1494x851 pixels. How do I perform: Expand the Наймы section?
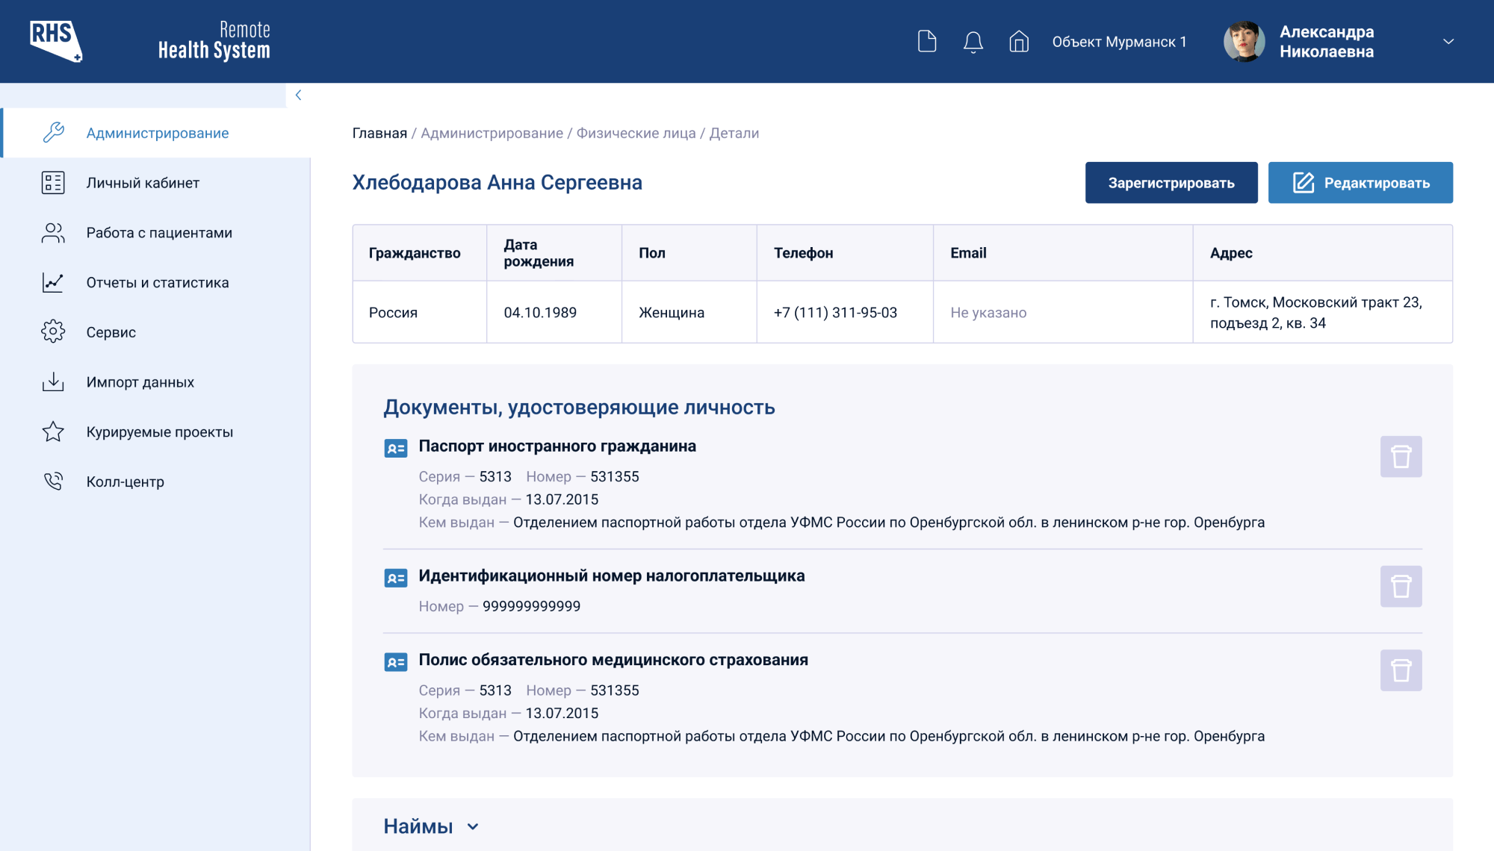(x=473, y=826)
